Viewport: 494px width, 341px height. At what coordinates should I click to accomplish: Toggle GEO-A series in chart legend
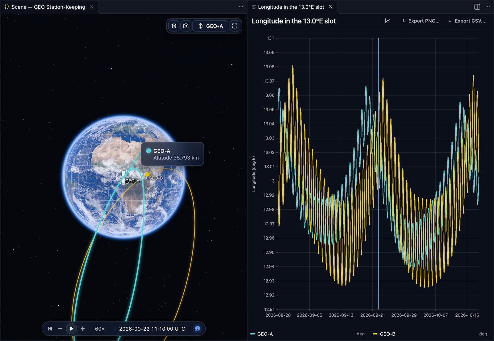point(262,334)
